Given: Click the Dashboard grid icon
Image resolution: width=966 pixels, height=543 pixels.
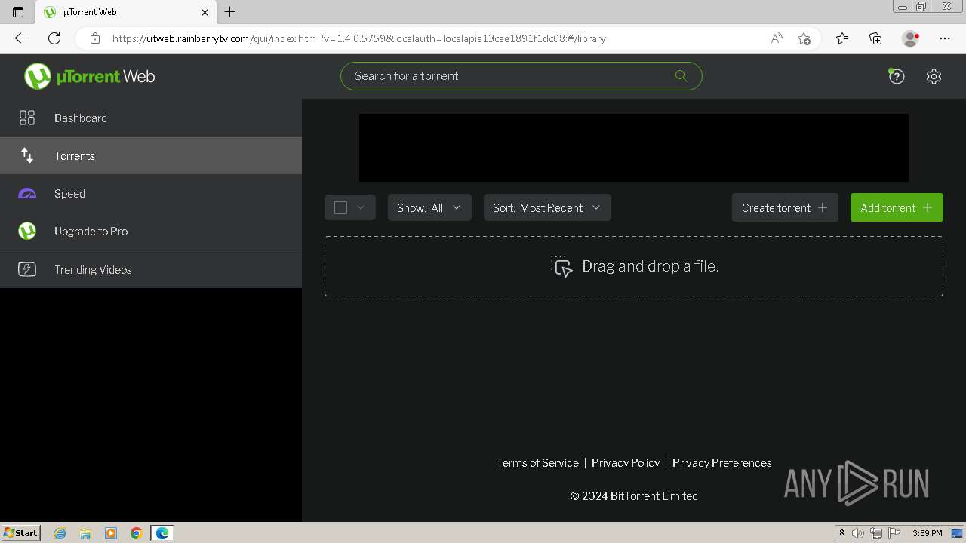Looking at the screenshot, I should pyautogui.click(x=27, y=118).
